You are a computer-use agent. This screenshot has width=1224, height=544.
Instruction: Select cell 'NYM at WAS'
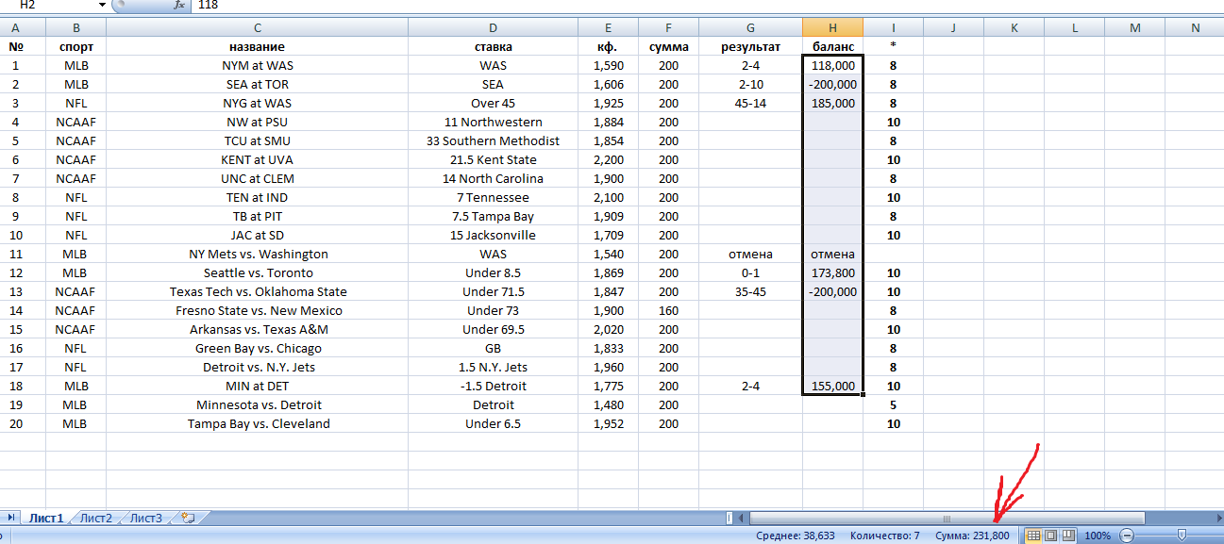coord(257,65)
